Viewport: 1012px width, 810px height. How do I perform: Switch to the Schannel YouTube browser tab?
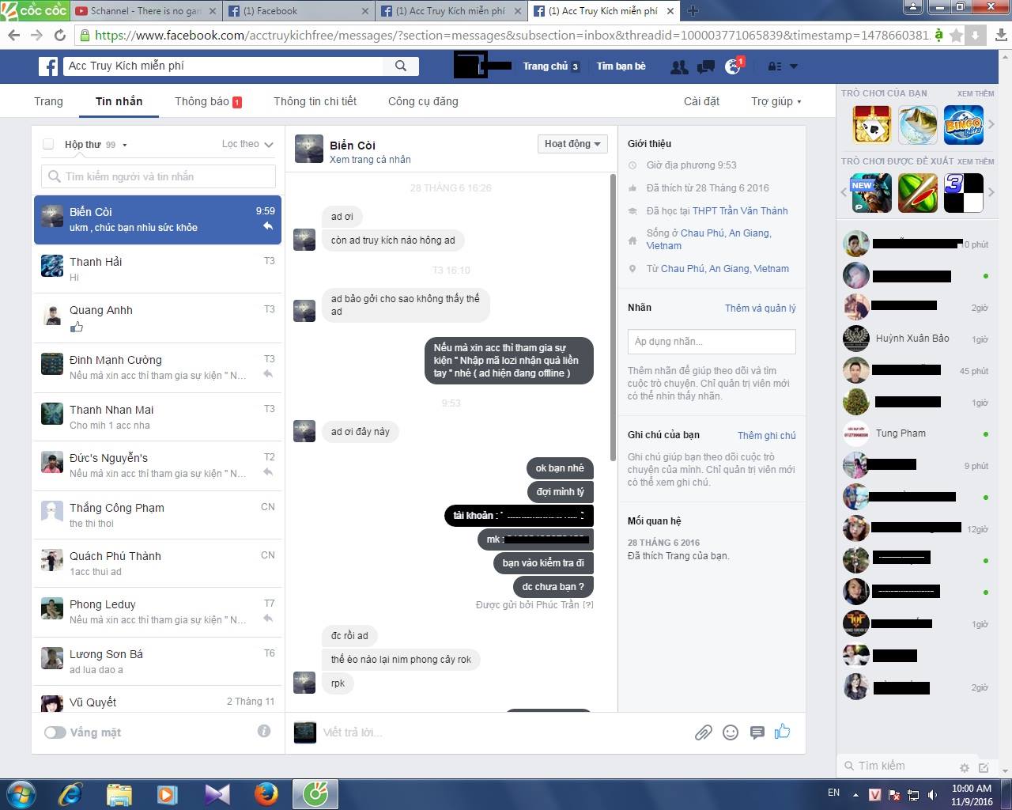coord(145,11)
